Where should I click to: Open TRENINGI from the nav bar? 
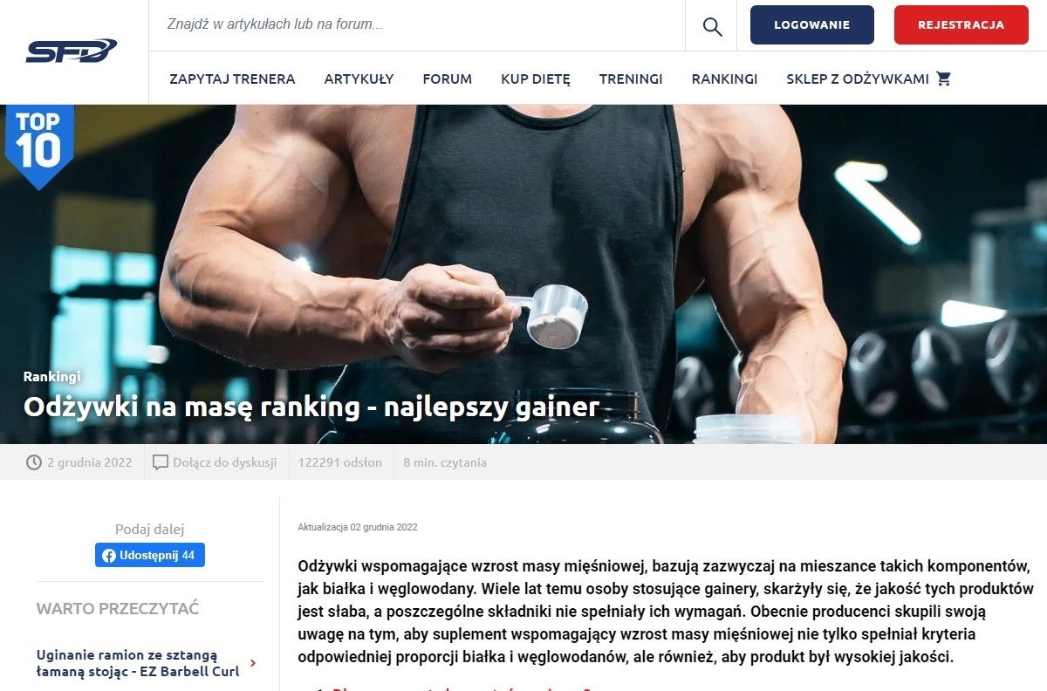click(x=631, y=79)
